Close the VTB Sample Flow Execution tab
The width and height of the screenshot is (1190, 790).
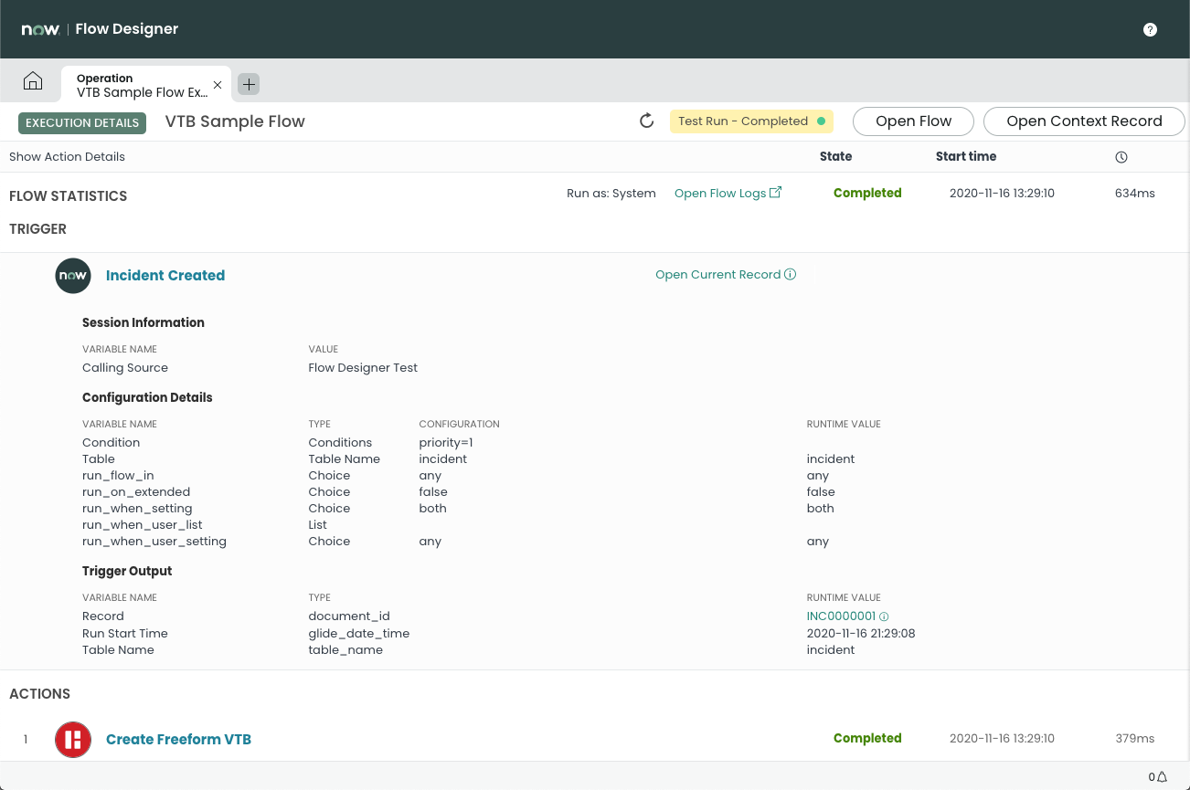218,85
